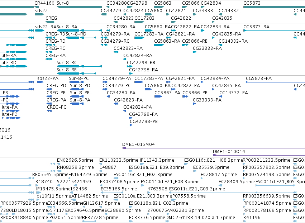Select the Sur-8-RC transcript label

[x=67, y=63]
